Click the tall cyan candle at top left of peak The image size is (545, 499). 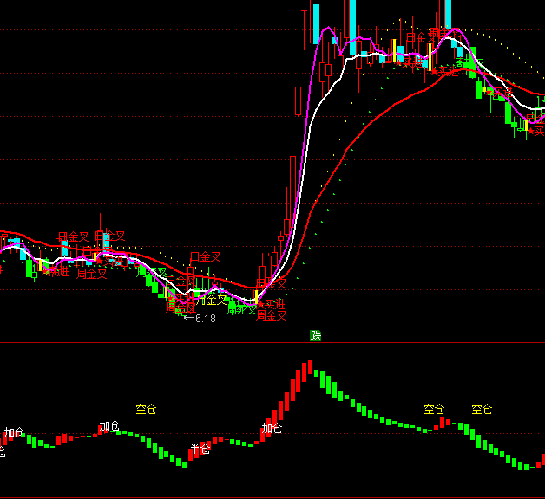pos(317,24)
